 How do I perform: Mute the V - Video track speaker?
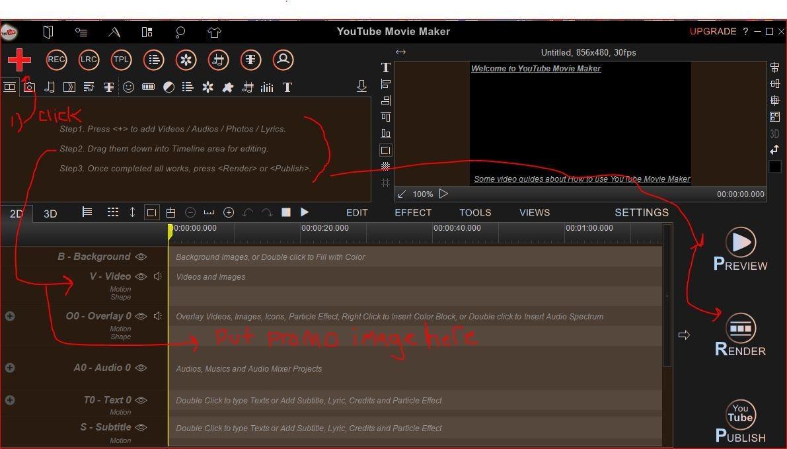[158, 276]
